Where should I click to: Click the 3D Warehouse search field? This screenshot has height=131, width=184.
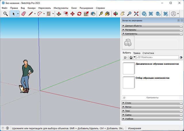[158, 57]
